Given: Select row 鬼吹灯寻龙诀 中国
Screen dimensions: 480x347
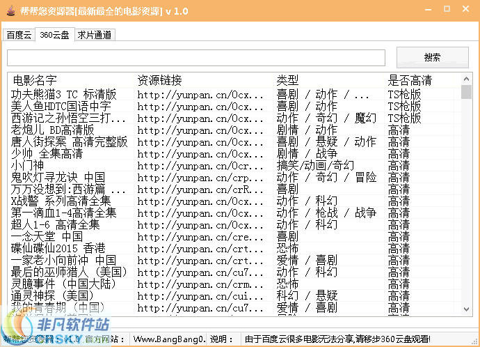Looking at the screenshot, I should [x=234, y=178].
